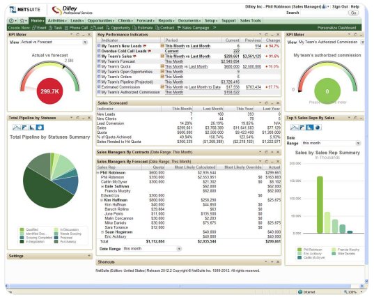Screen dimensions: 374x297
Task: Click the Go search button
Action: coord(354,13)
